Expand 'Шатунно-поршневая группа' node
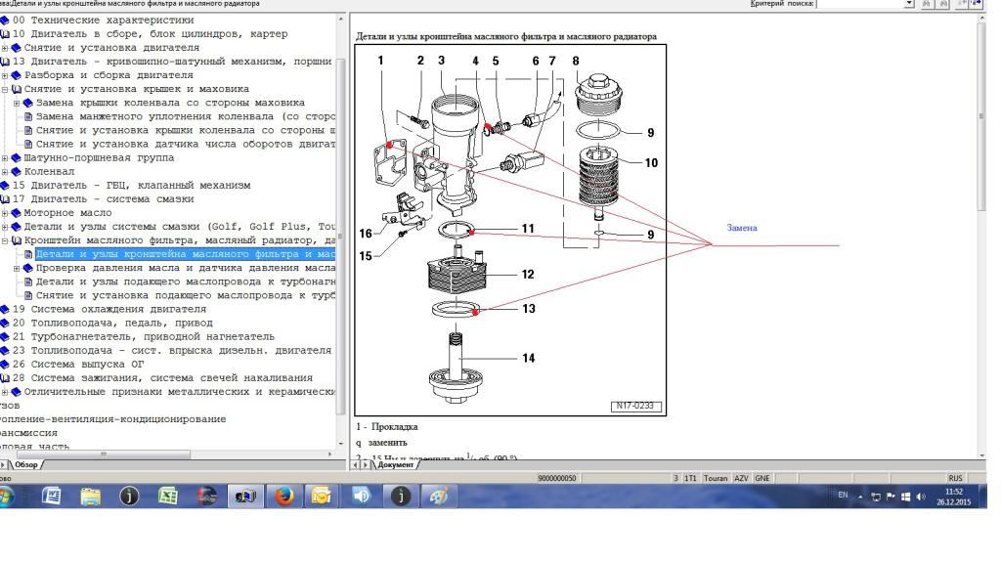1001x563 pixels. [x=5, y=158]
